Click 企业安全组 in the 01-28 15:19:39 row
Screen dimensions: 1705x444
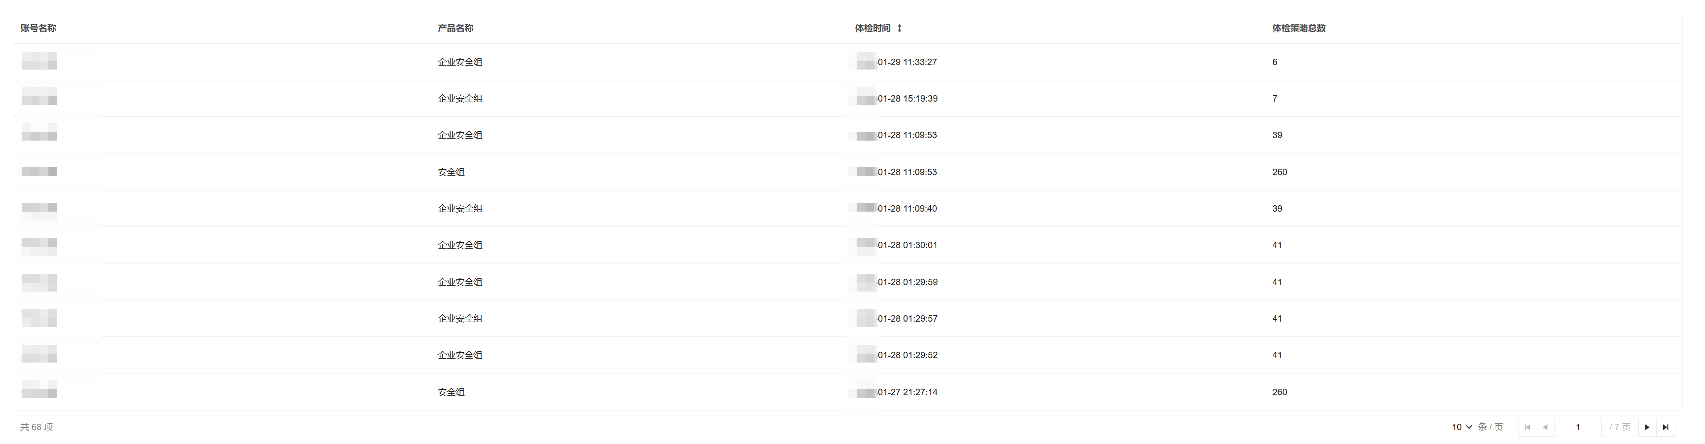click(460, 99)
